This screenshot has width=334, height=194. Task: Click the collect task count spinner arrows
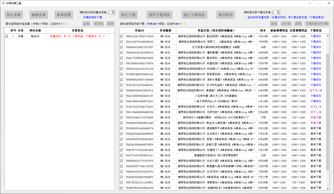click(113, 13)
